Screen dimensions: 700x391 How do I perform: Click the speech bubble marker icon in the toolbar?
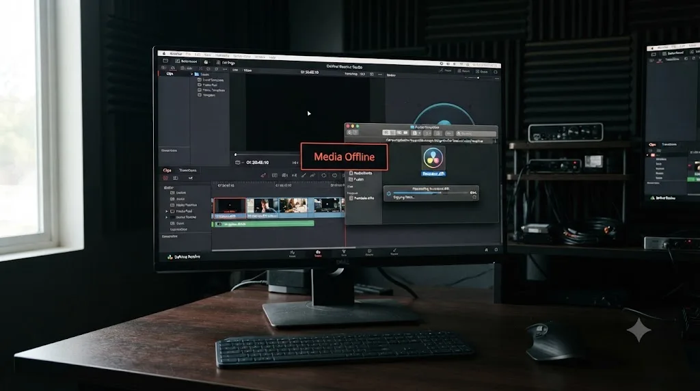[334, 176]
